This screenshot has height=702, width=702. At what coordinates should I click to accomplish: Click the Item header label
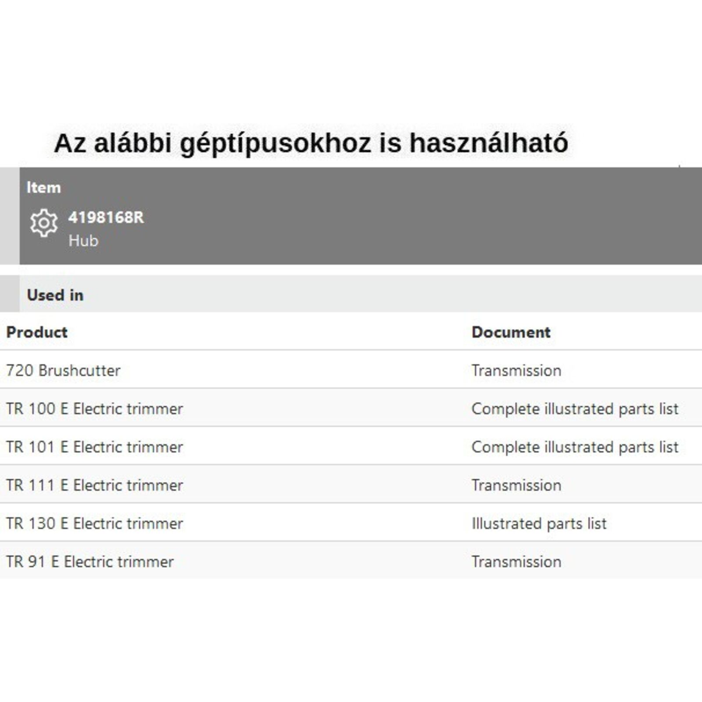point(43,187)
